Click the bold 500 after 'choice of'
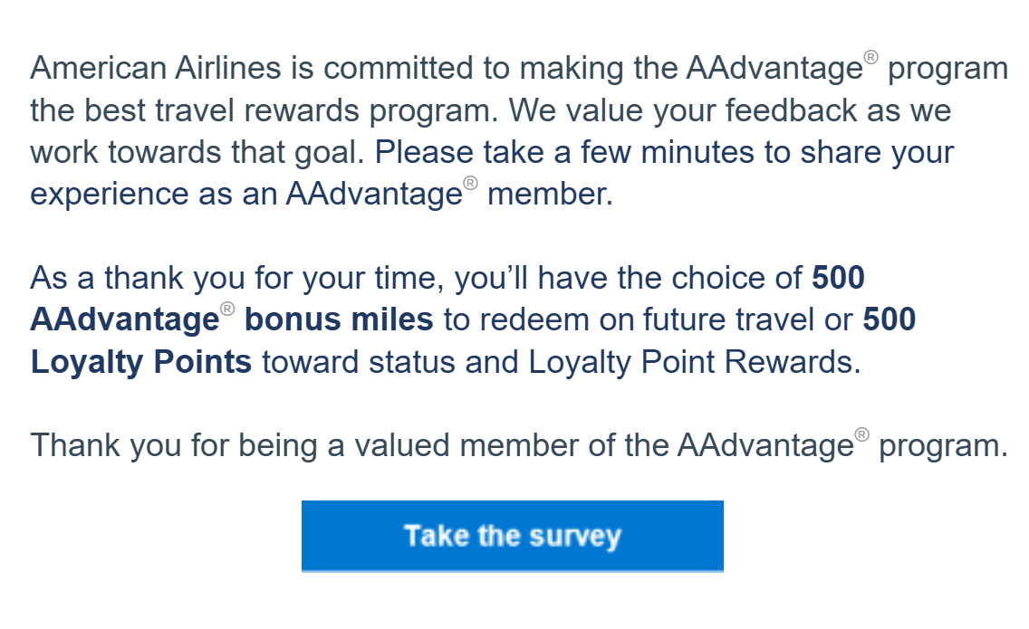This screenshot has height=629, width=1029. pyautogui.click(x=838, y=278)
